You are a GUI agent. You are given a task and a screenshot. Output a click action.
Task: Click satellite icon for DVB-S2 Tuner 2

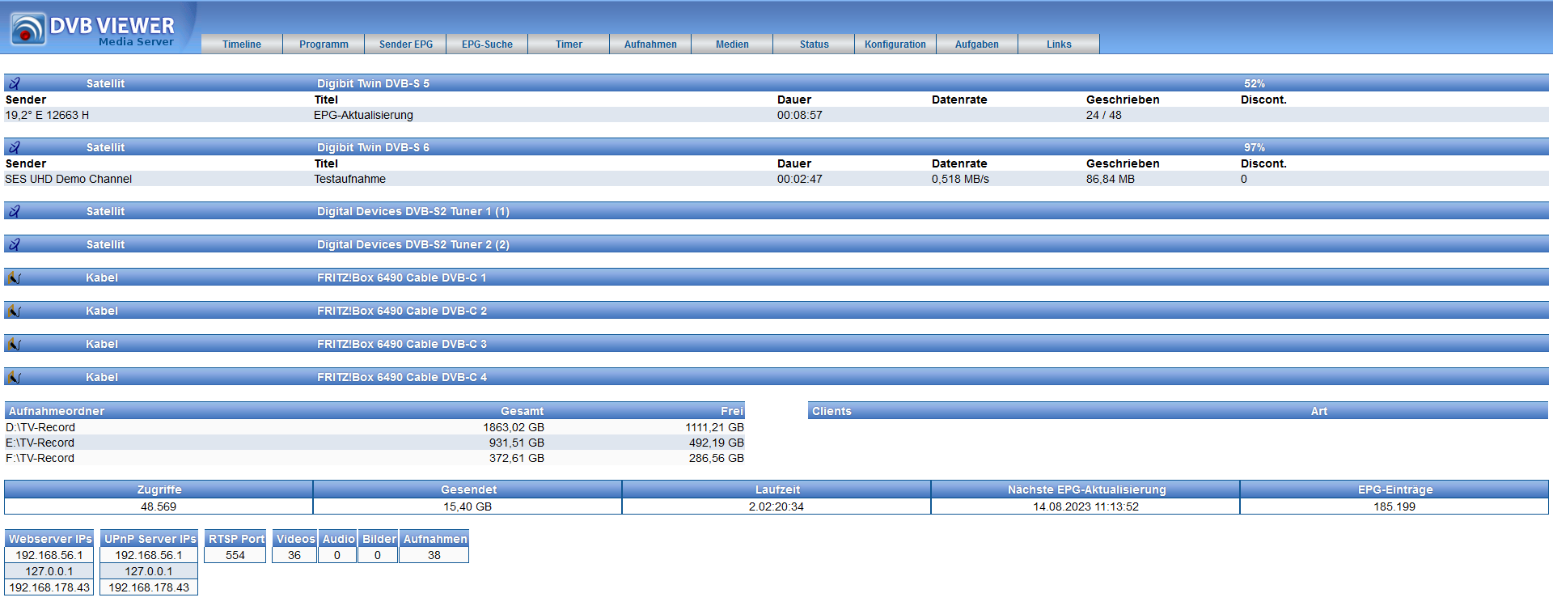click(15, 244)
